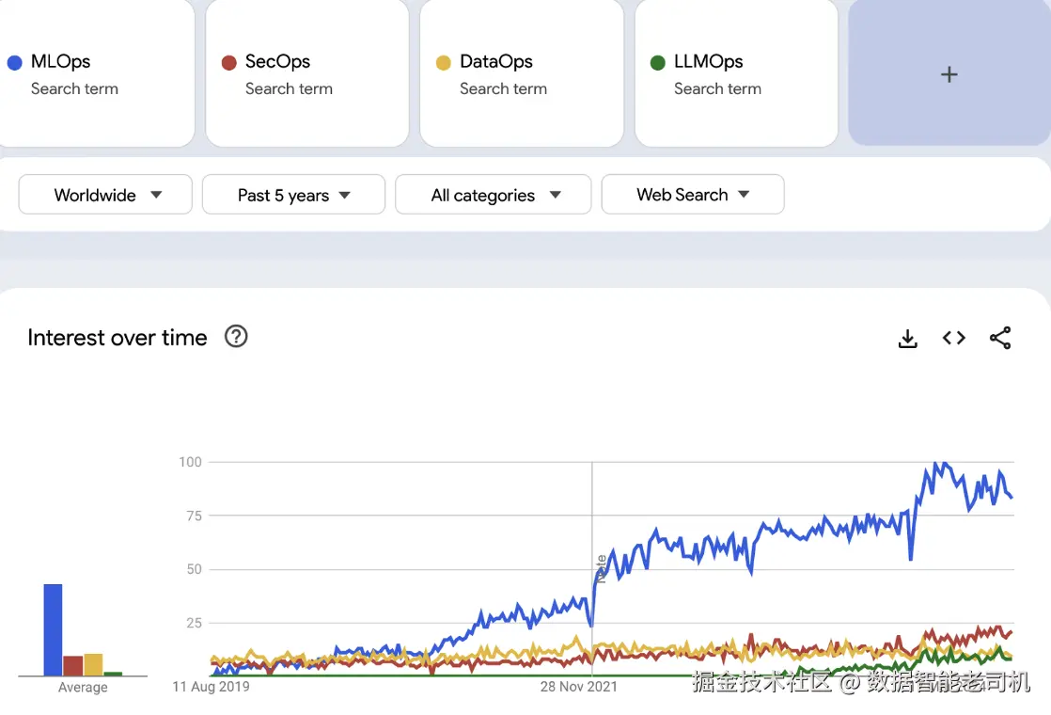Open the All categories dropdown

pyautogui.click(x=493, y=195)
